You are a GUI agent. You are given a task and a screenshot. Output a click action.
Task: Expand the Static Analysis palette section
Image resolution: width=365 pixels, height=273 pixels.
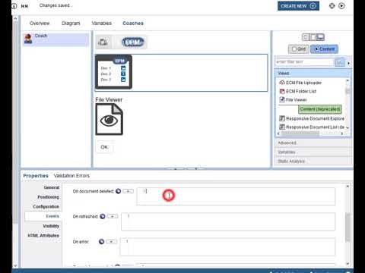[313, 162]
